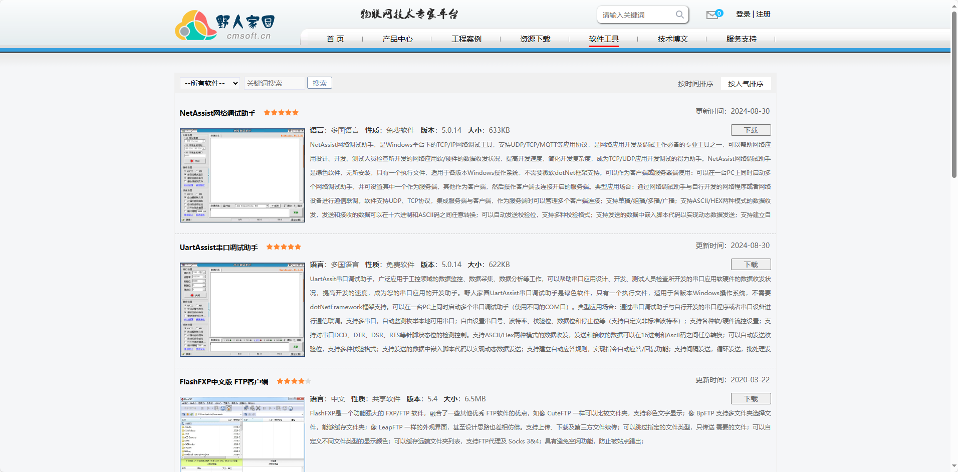Open the mail envelope message icon
The width and height of the screenshot is (958, 472).
coord(711,15)
